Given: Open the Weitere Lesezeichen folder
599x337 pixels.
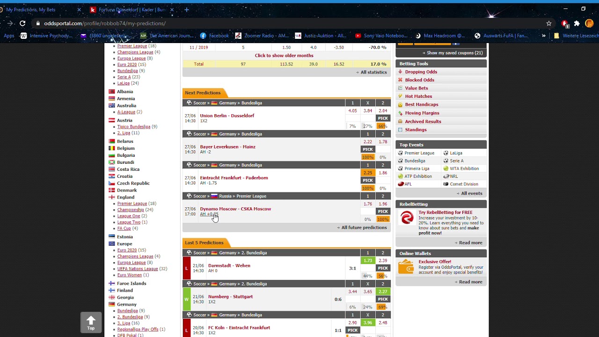Looking at the screenshot, I should coord(576,36).
